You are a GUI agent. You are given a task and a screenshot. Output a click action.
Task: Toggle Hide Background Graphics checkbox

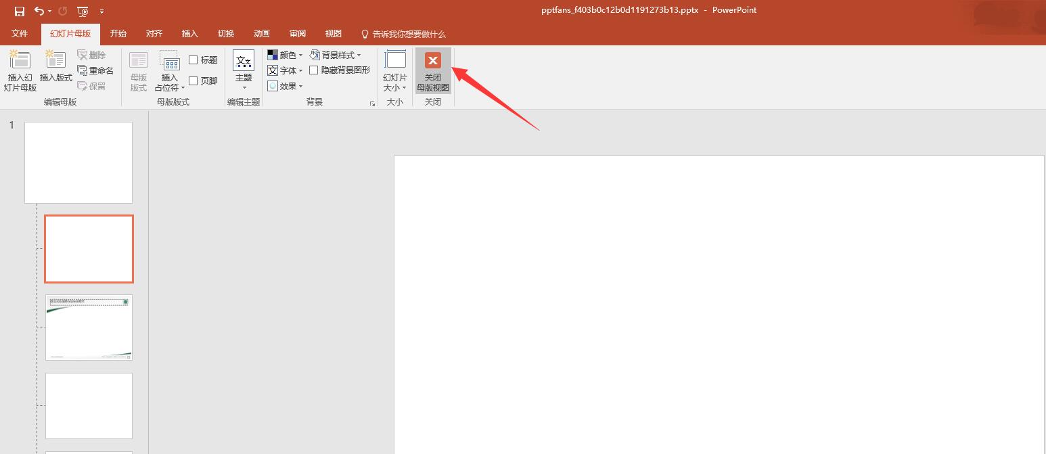click(x=314, y=70)
